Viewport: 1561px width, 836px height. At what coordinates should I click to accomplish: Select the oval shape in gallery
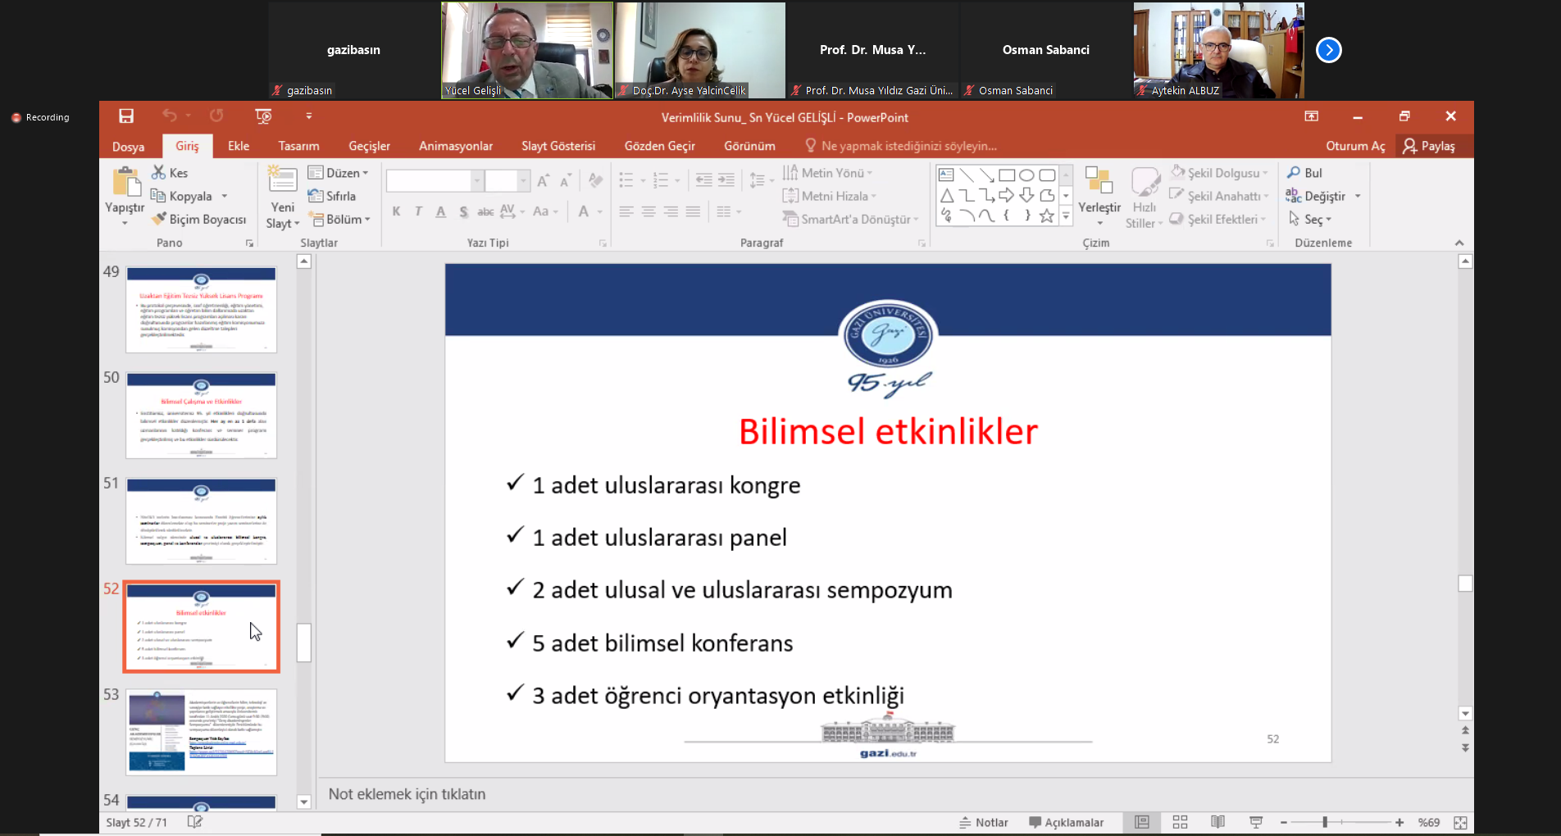pos(1026,175)
